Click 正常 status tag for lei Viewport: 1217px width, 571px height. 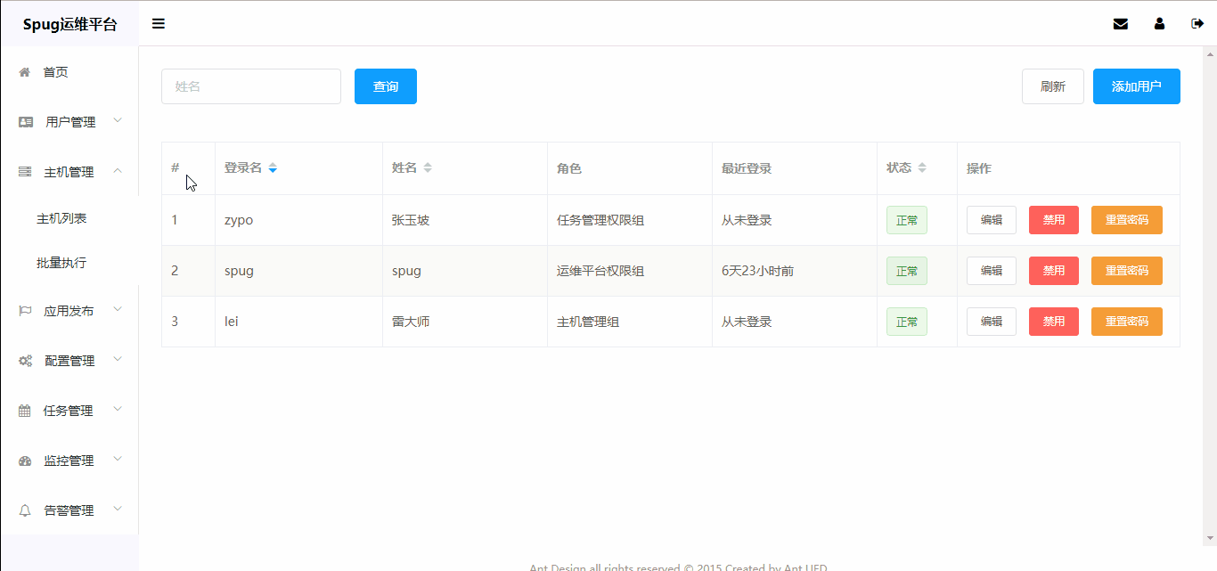907,322
